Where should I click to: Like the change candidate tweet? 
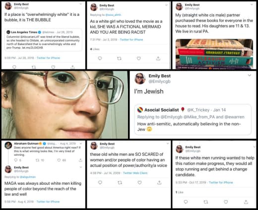pyautogui.click(x=226, y=202)
